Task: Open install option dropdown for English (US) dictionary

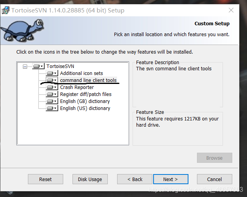Action: [x=52, y=108]
